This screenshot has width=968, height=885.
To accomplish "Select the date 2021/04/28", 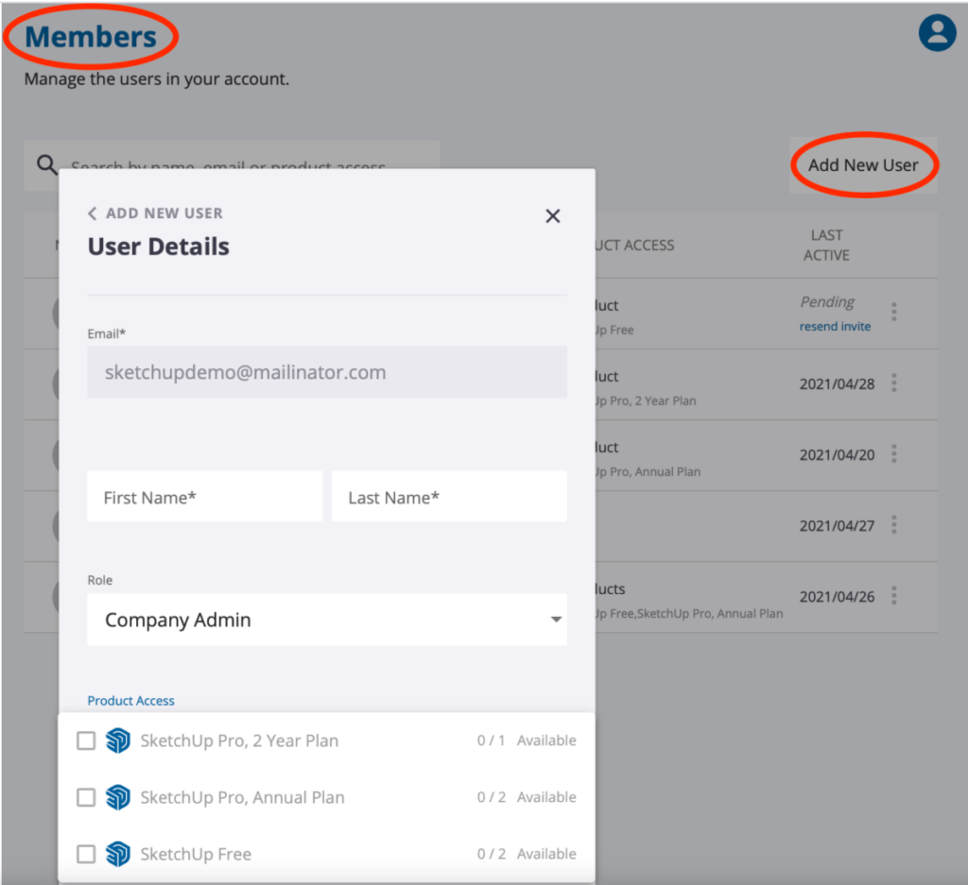I will (x=838, y=384).
